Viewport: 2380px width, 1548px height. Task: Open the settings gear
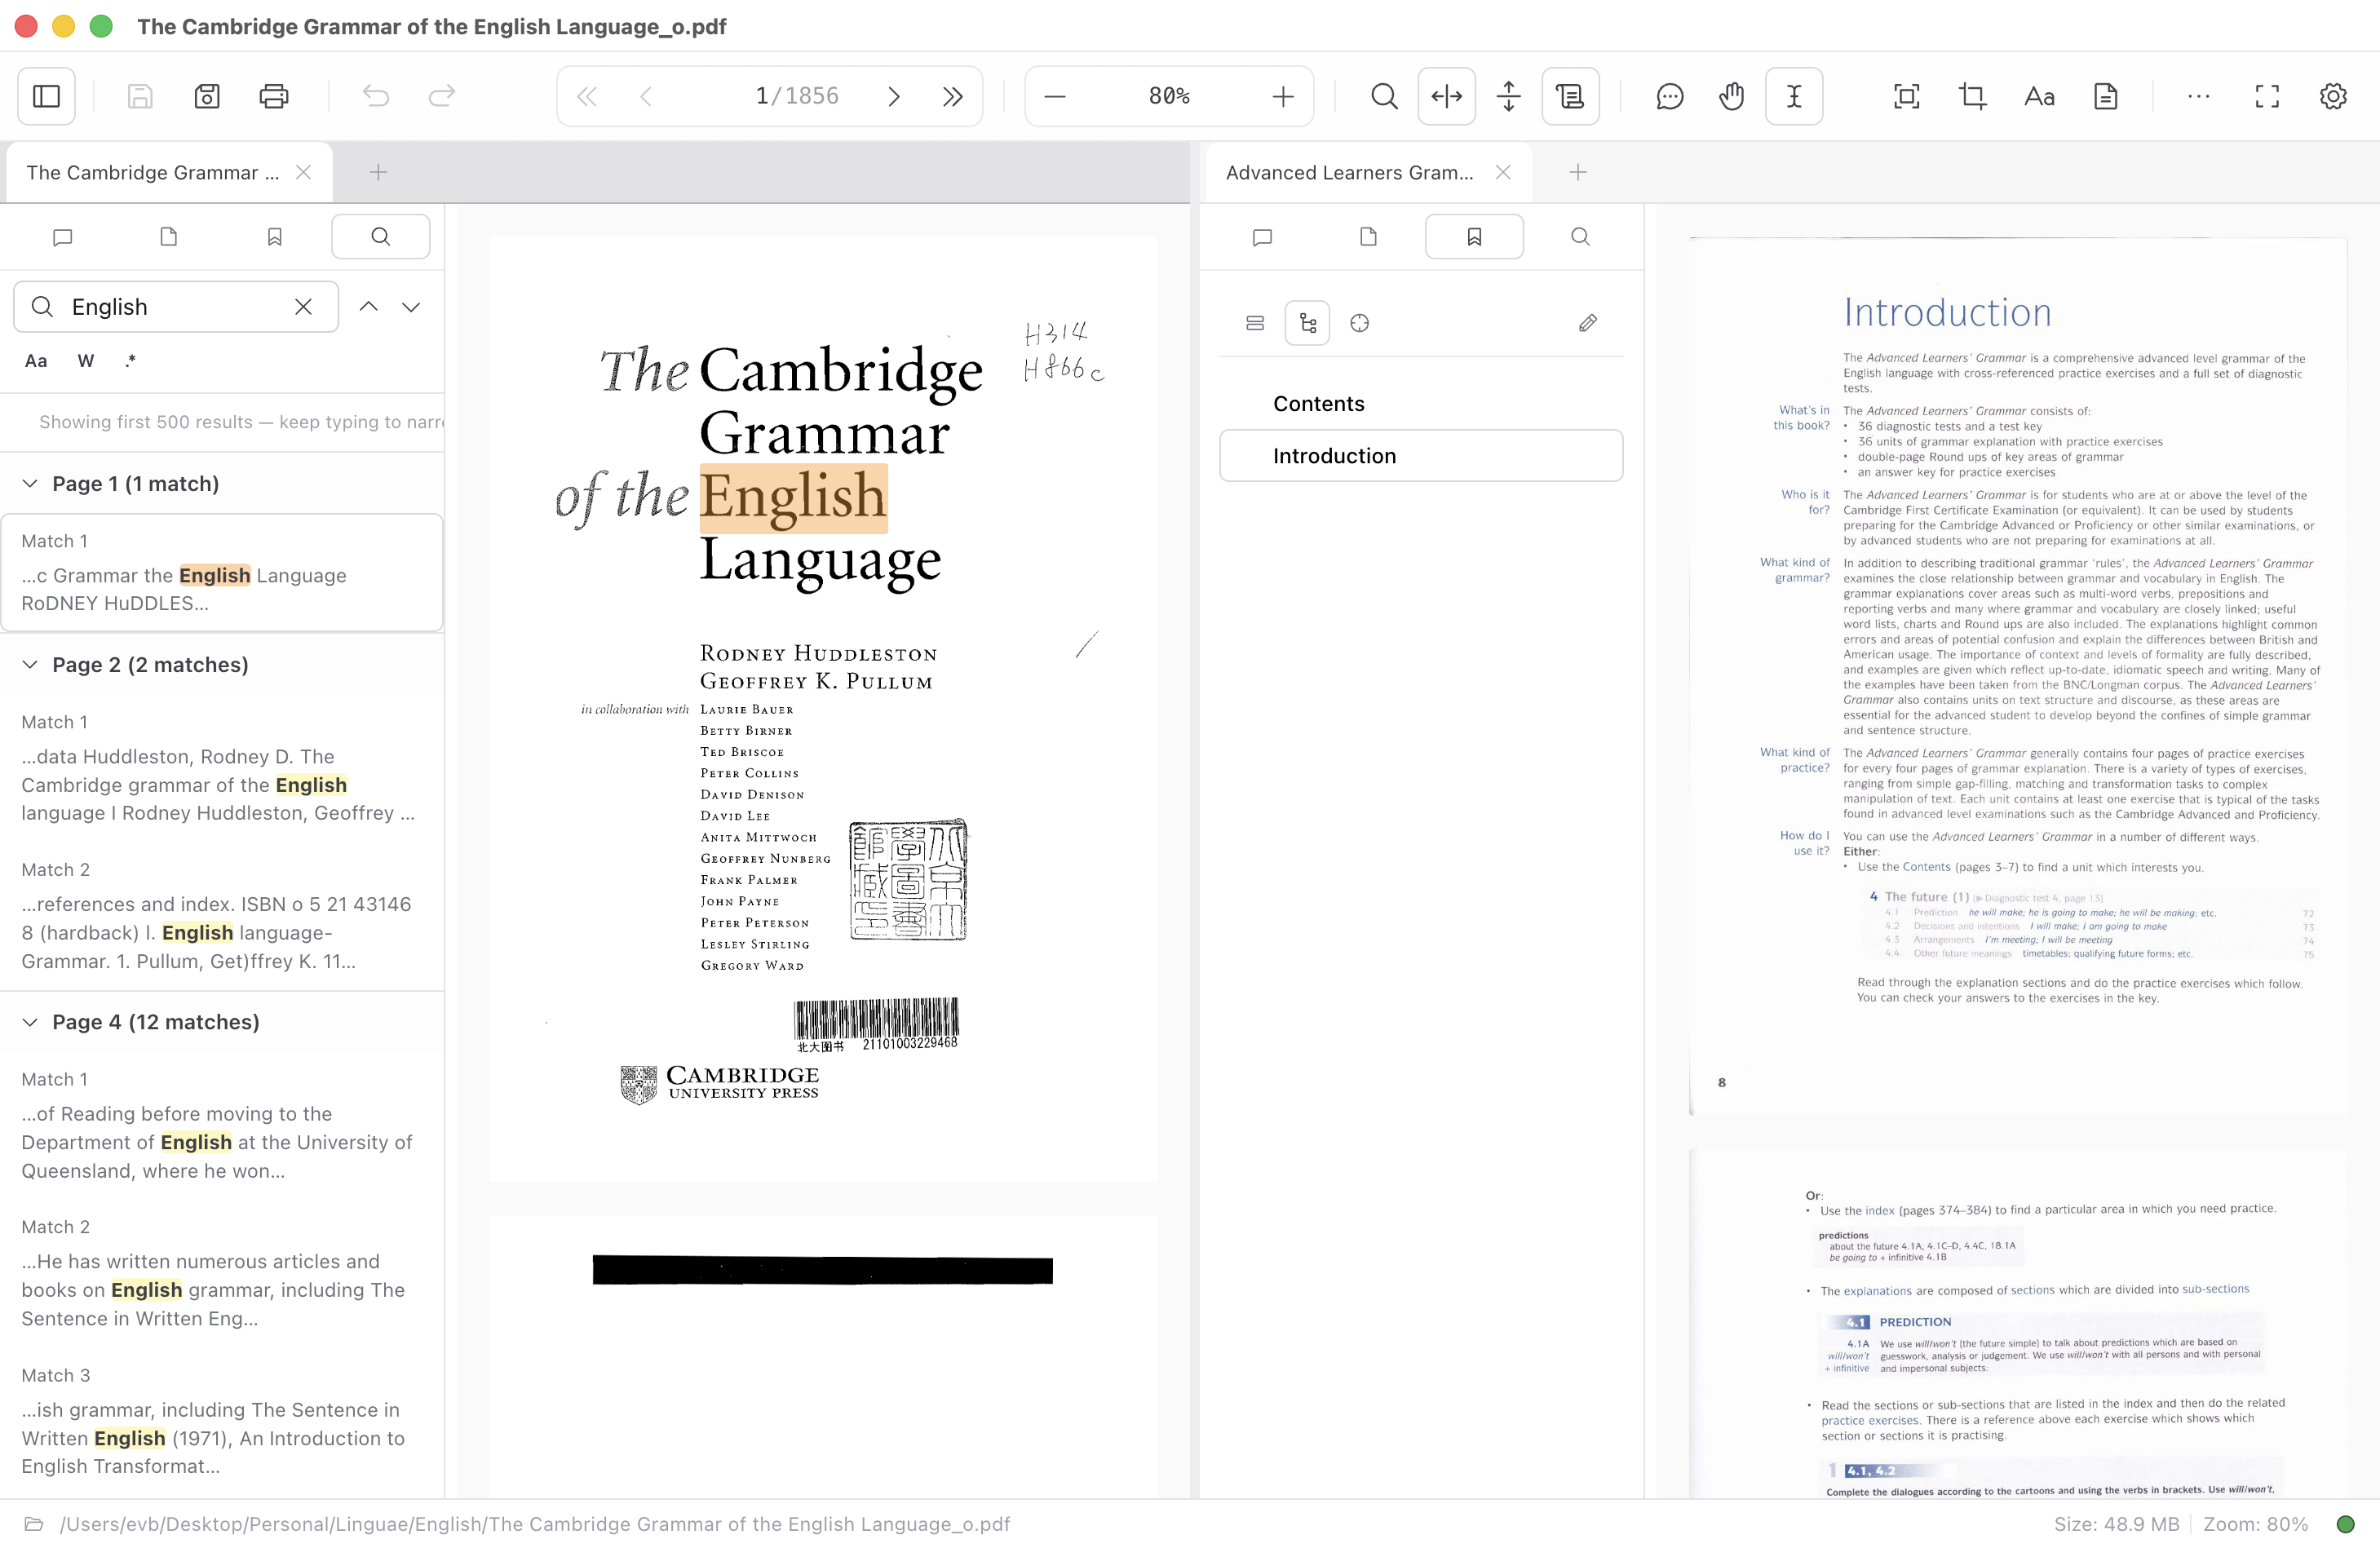[2333, 96]
